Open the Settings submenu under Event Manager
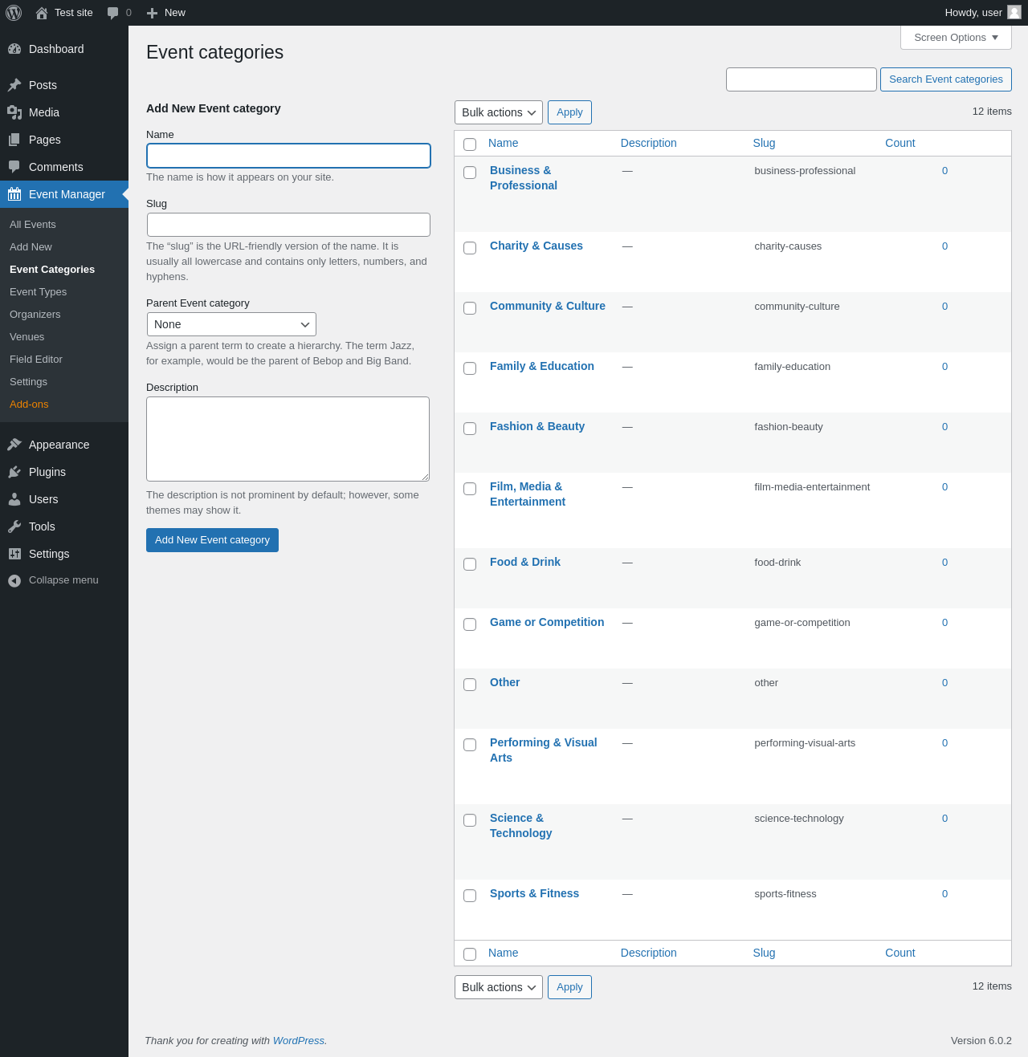1028x1057 pixels. [28, 382]
